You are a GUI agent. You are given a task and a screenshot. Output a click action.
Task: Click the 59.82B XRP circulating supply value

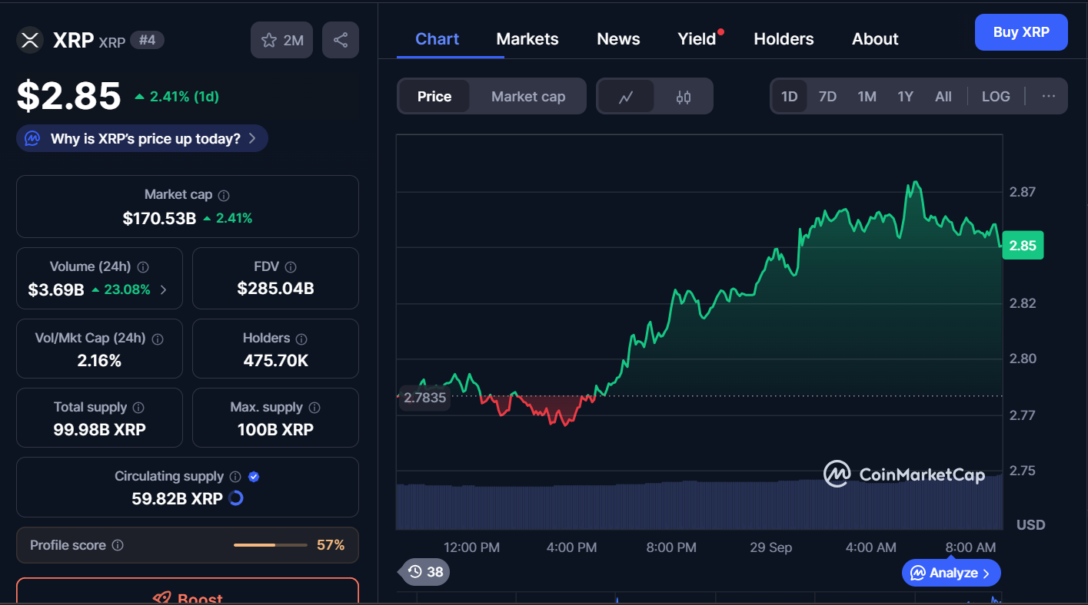click(x=177, y=498)
